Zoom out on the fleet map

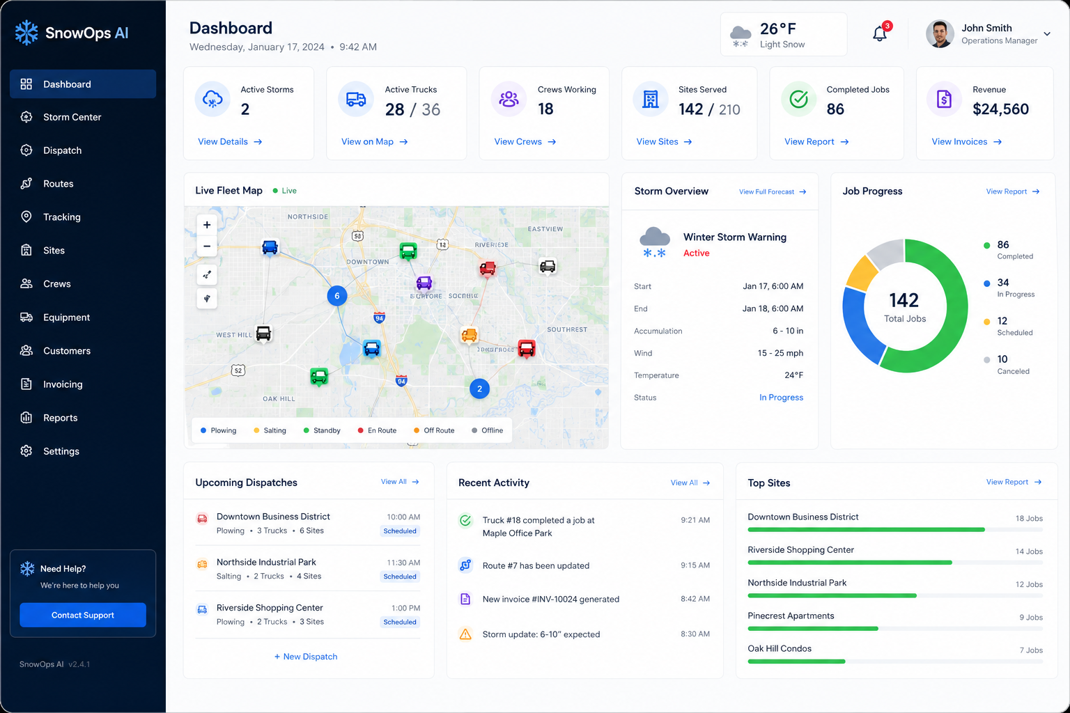tap(207, 246)
